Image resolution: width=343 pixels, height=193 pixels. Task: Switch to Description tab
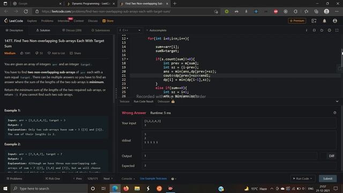click(x=14, y=30)
